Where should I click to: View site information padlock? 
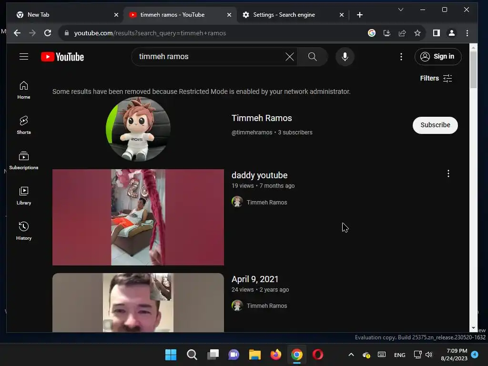66,33
